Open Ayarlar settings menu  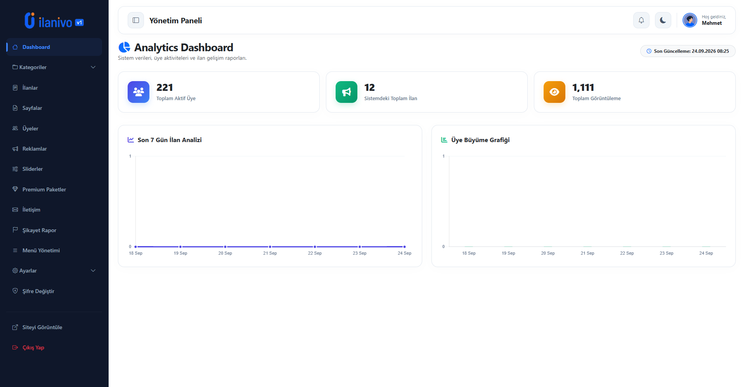coord(54,271)
